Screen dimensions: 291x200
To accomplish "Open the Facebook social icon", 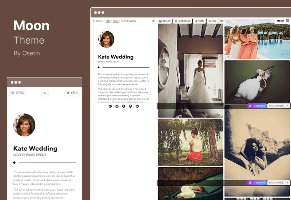I will pos(124,106).
